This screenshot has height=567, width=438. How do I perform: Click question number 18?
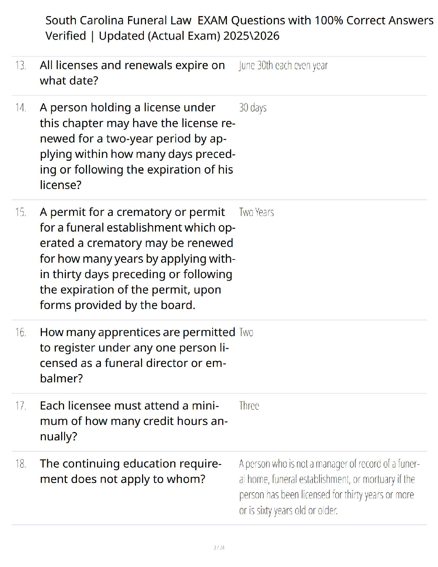(21, 464)
